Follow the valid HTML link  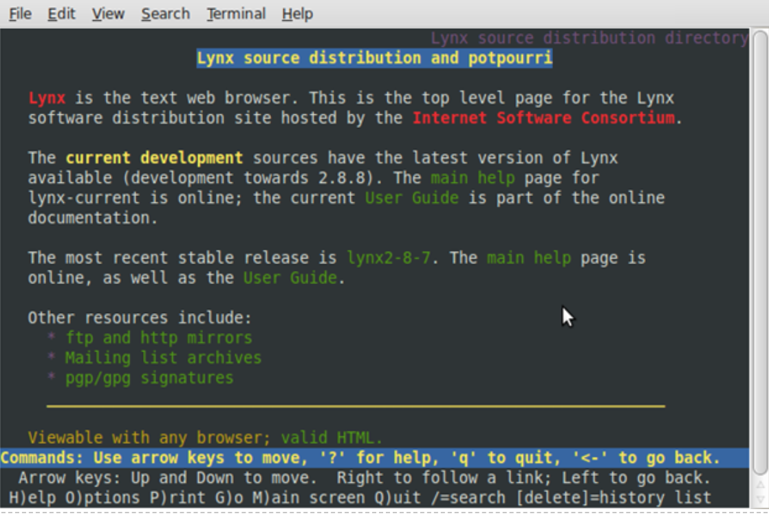pos(332,438)
